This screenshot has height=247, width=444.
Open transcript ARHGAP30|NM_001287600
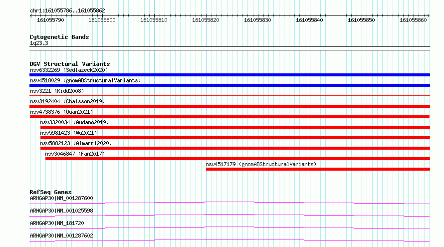pos(61,198)
